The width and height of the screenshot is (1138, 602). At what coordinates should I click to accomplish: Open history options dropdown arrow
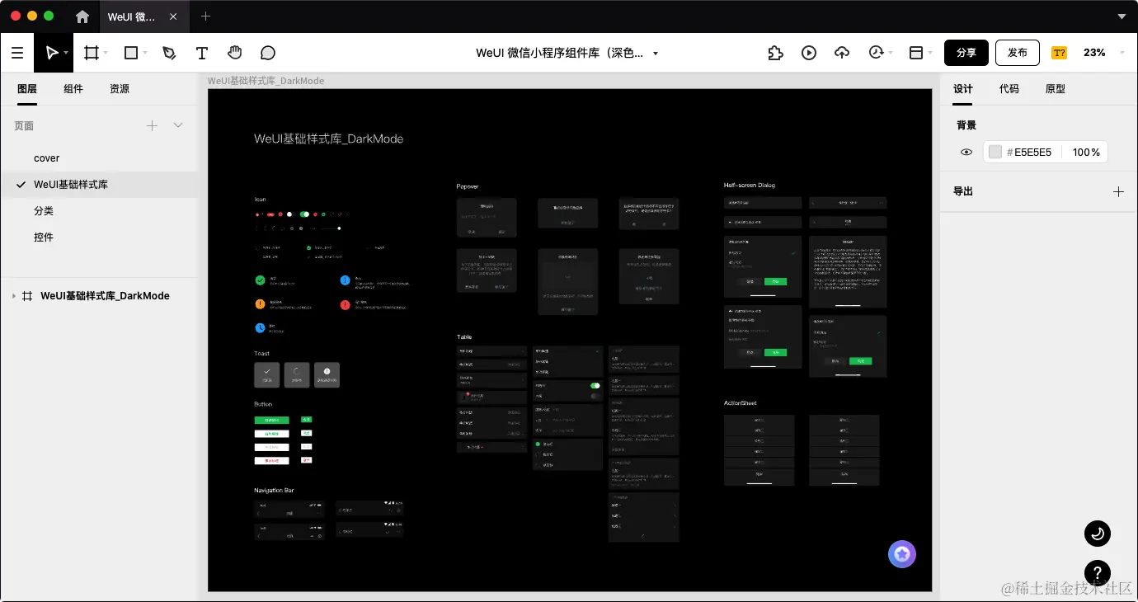[x=891, y=53]
